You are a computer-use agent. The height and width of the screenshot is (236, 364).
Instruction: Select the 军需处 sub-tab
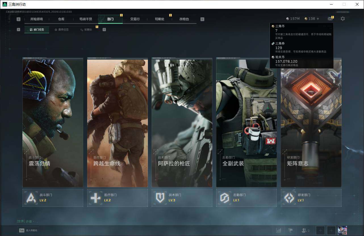[86, 29]
